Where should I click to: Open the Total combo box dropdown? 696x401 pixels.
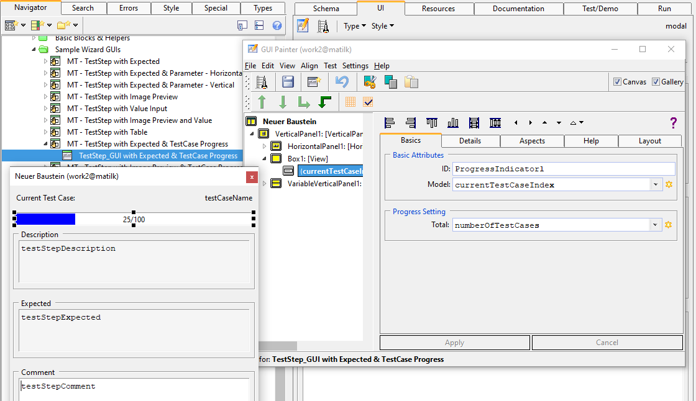point(656,225)
